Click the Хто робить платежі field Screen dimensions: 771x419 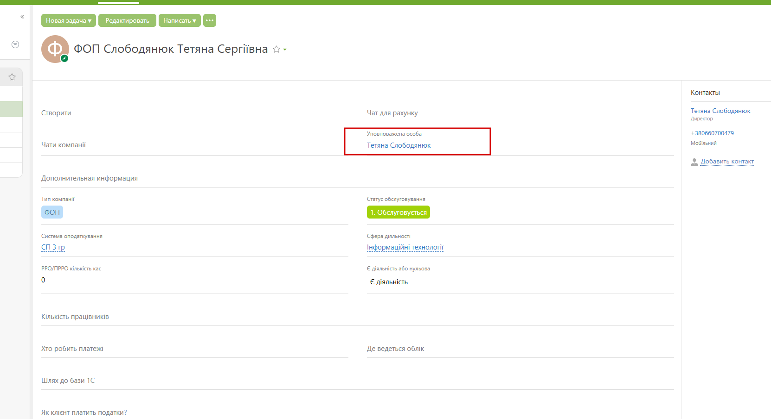195,349
